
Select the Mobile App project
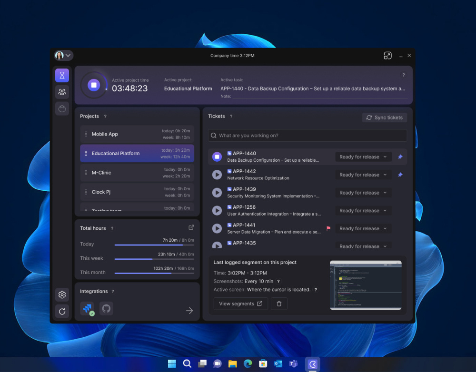137,134
